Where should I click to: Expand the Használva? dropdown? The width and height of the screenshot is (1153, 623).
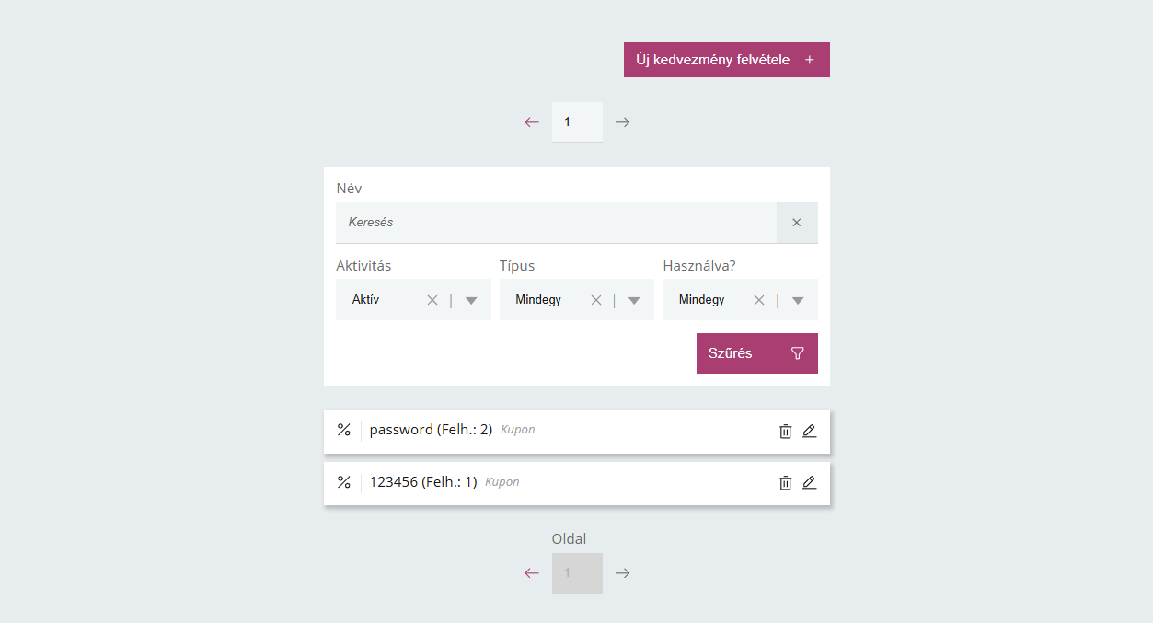click(x=798, y=300)
